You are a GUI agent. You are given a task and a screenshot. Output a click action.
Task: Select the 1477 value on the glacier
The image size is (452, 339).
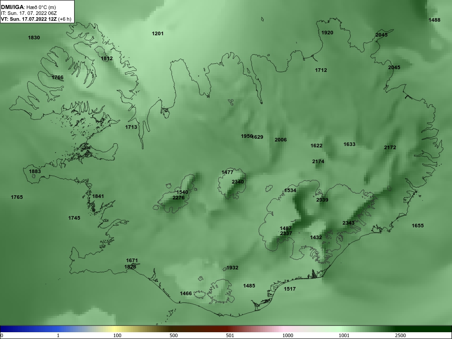coord(227,172)
